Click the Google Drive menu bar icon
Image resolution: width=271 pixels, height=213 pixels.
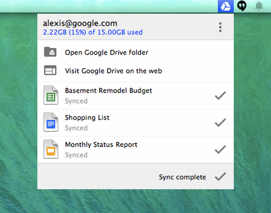tap(226, 6)
